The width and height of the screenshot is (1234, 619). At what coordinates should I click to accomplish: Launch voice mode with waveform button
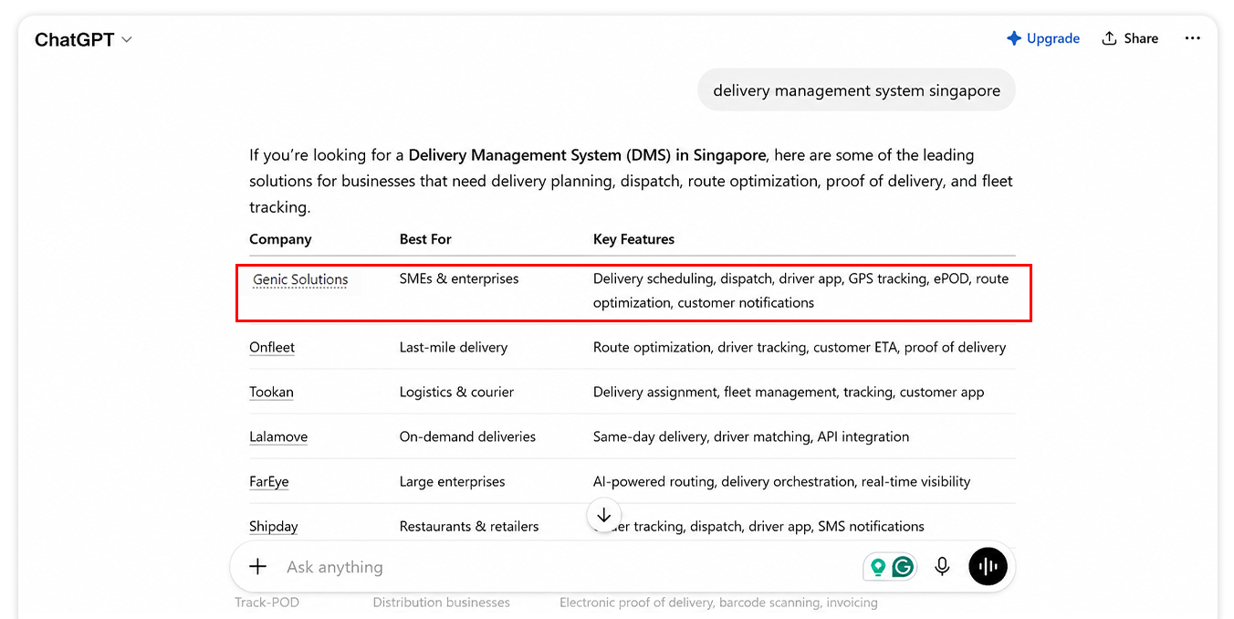point(988,567)
